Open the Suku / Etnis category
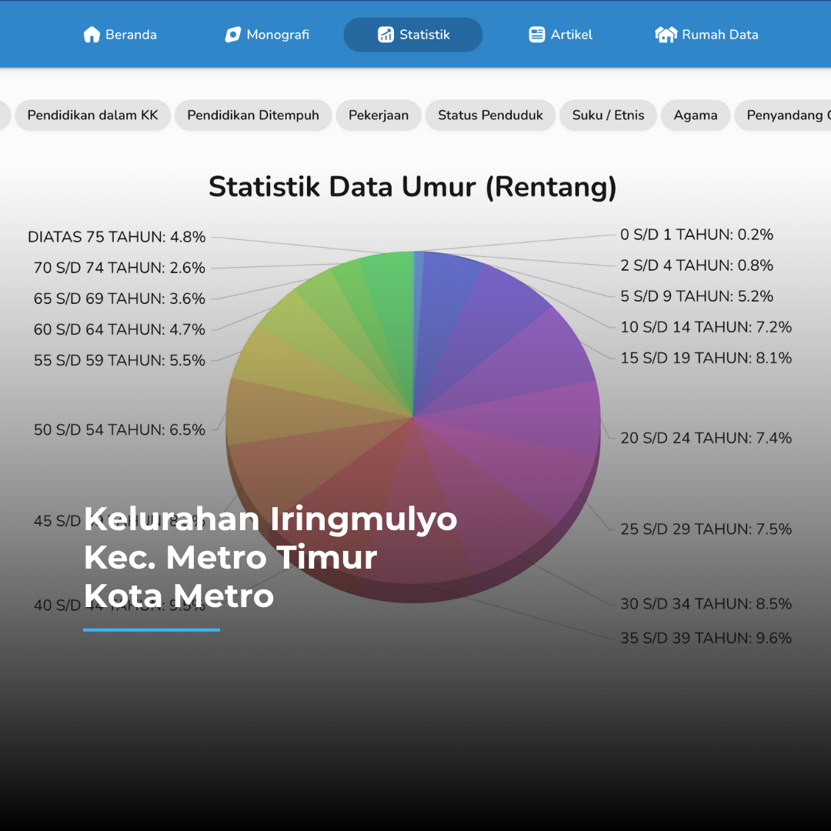This screenshot has width=831, height=831. coord(609,115)
